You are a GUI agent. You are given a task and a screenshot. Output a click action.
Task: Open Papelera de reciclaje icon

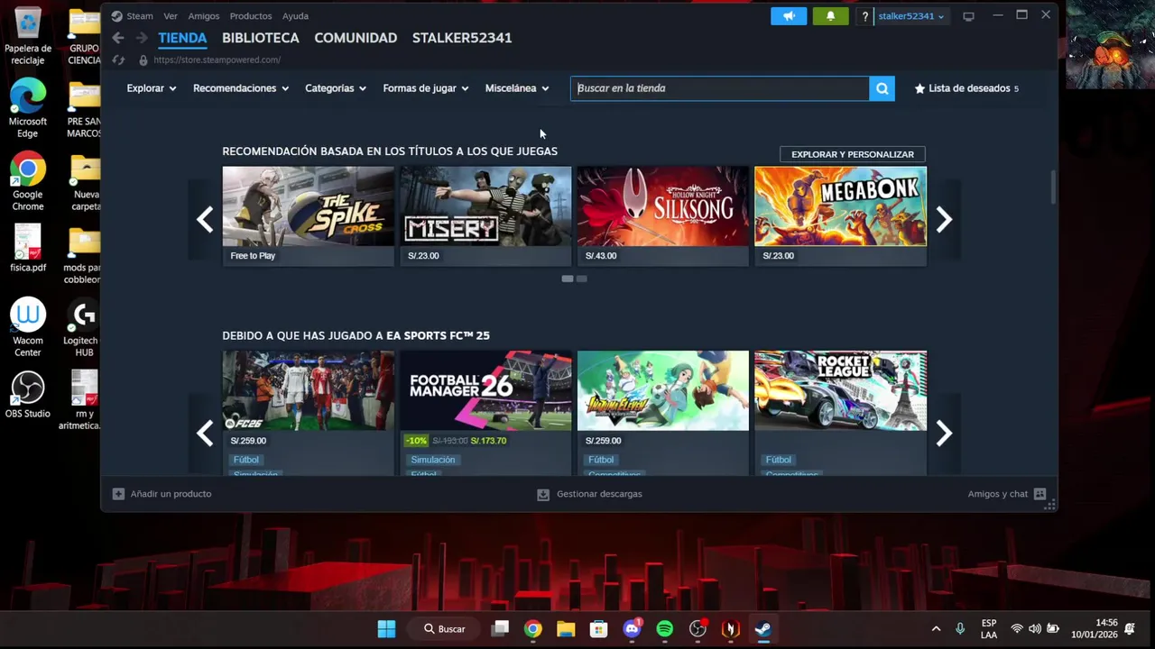tap(28, 36)
